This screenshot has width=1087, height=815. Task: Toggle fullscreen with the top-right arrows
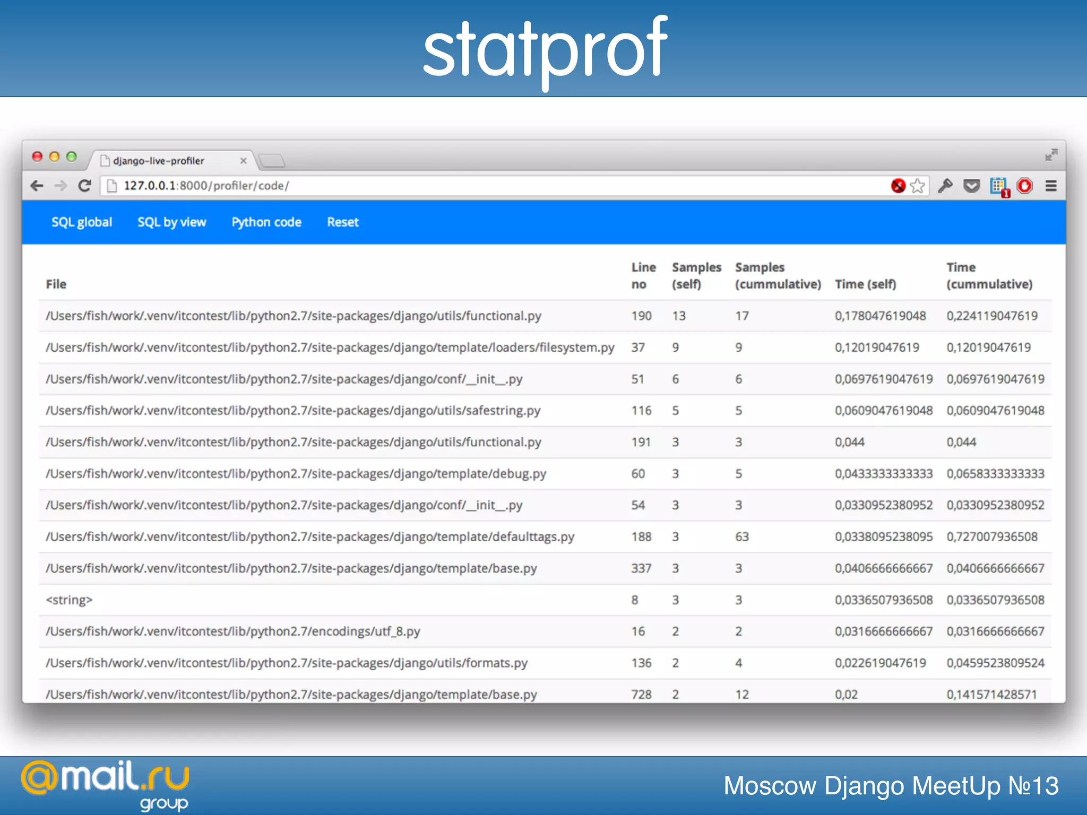tap(1051, 155)
